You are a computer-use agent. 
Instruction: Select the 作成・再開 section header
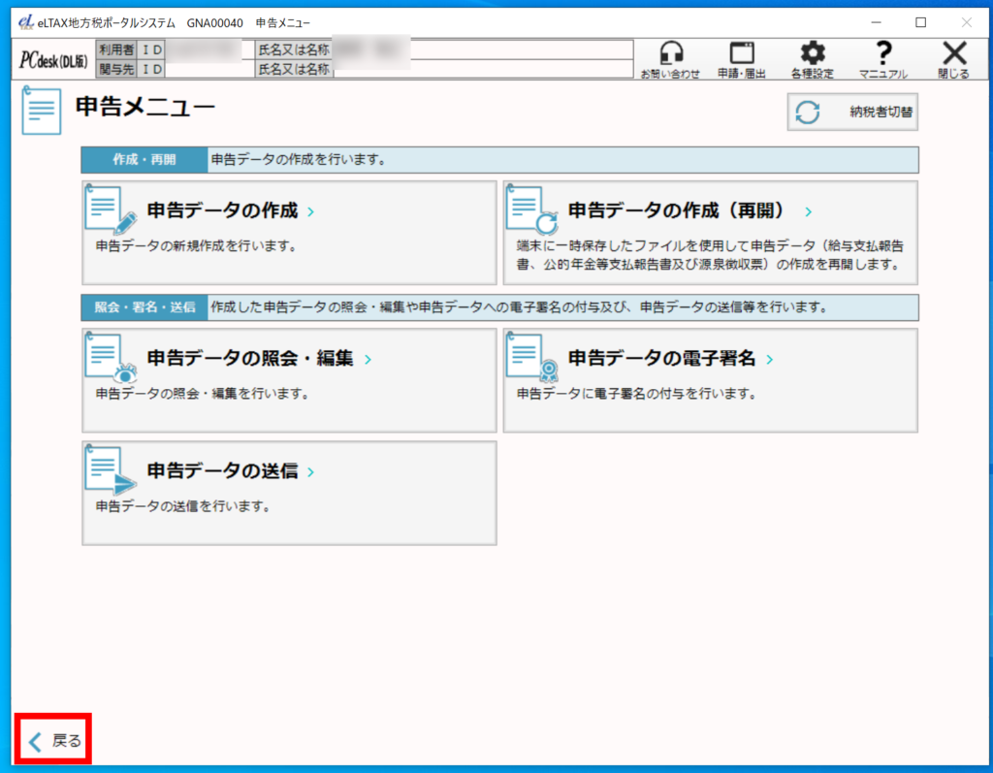(144, 160)
